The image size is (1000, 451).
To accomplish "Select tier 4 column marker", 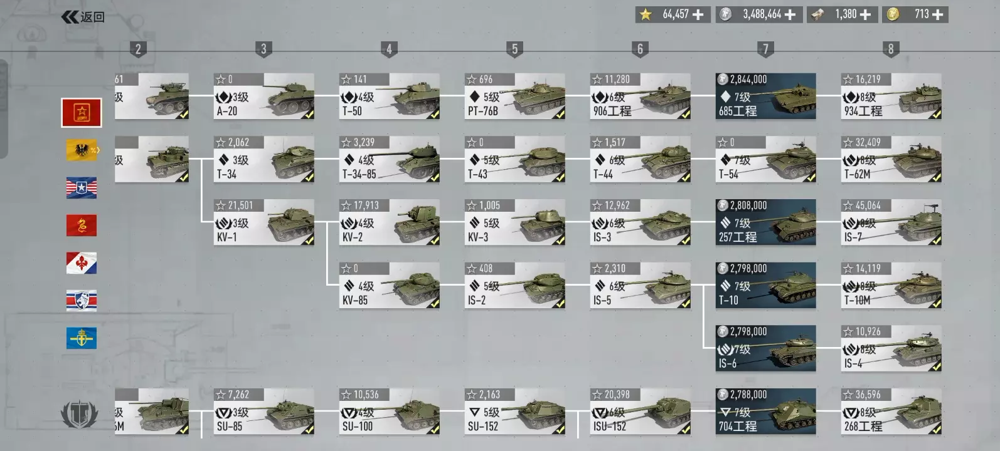I will (389, 49).
